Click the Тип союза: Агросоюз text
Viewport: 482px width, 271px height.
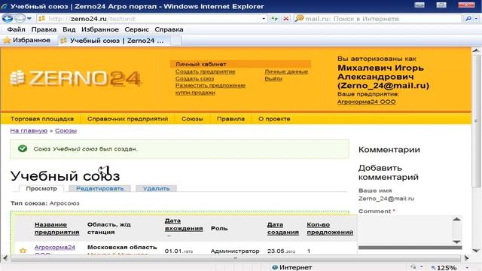pos(45,203)
